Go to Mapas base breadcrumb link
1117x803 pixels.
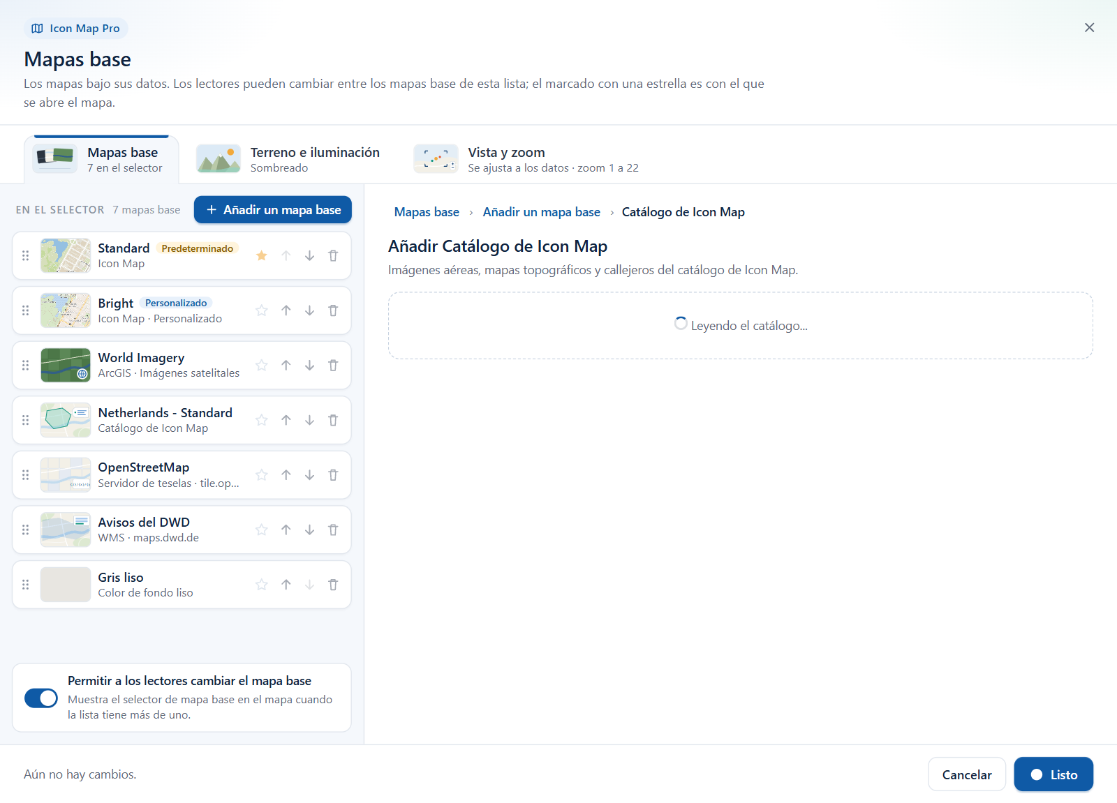tap(427, 212)
